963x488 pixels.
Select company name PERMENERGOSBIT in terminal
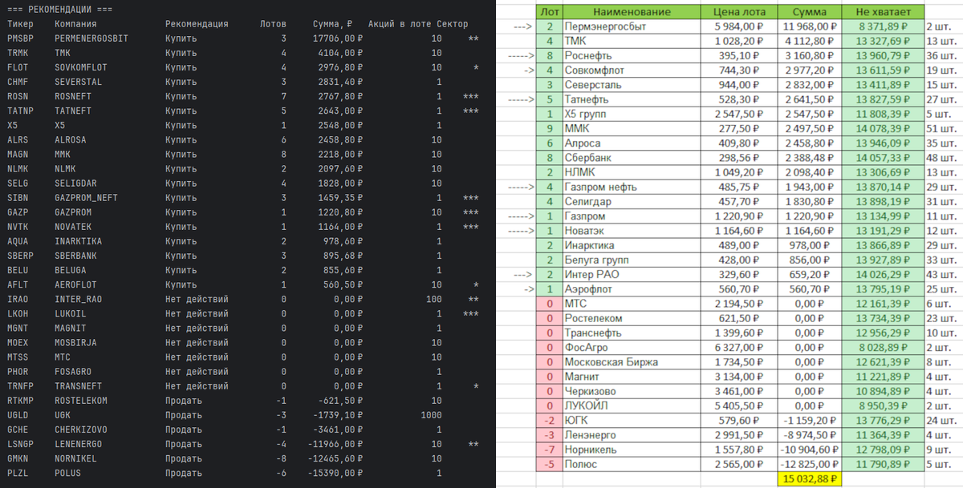[91, 38]
